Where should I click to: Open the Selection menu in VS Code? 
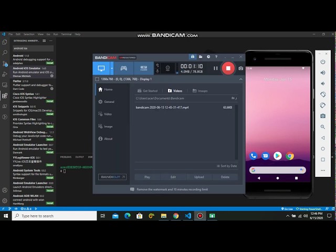tap(29, 34)
